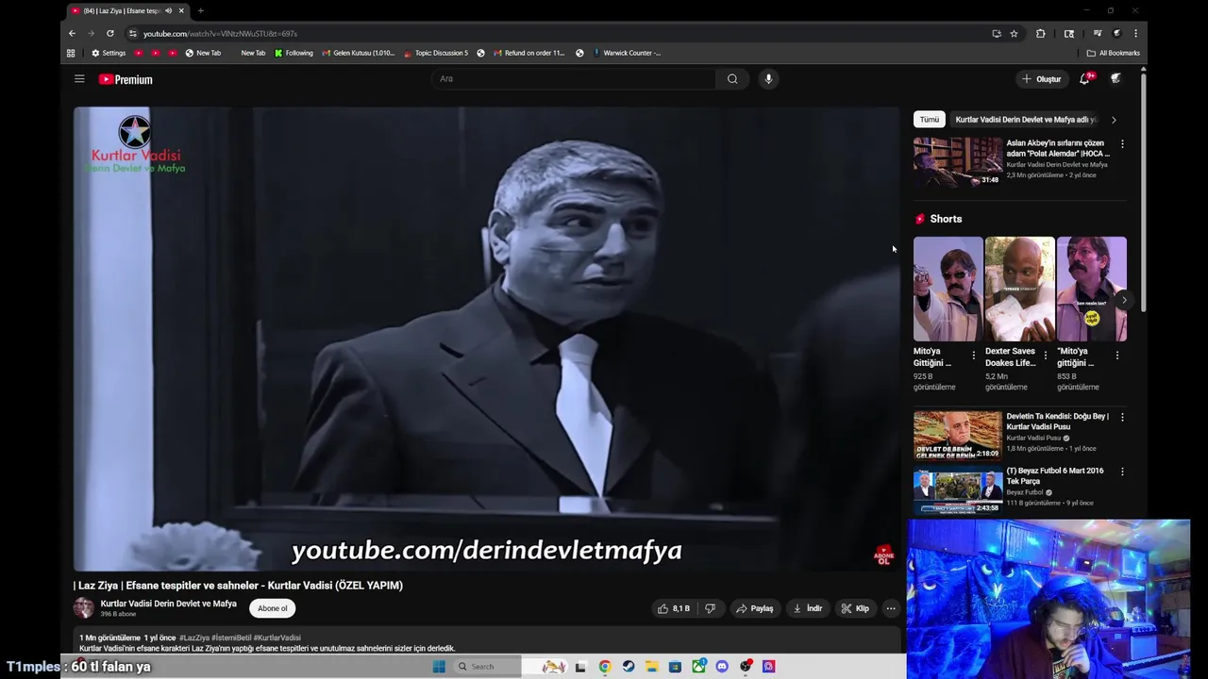Click the #LazZiya hashtag
This screenshot has height=679, width=1208.
(194, 638)
